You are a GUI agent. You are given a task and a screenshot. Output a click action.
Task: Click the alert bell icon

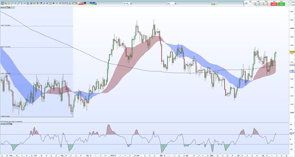point(9,3)
